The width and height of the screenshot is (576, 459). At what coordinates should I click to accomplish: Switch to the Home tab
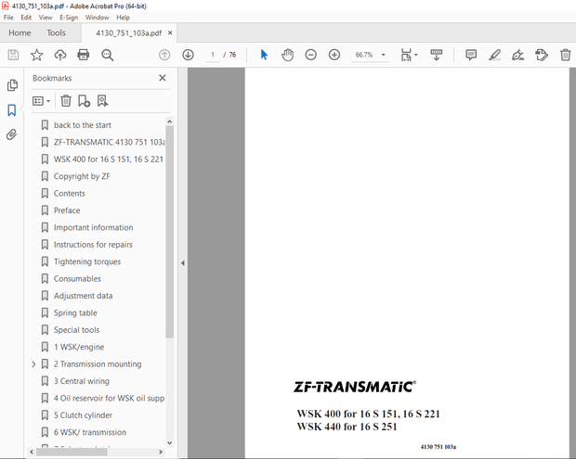coord(20,33)
